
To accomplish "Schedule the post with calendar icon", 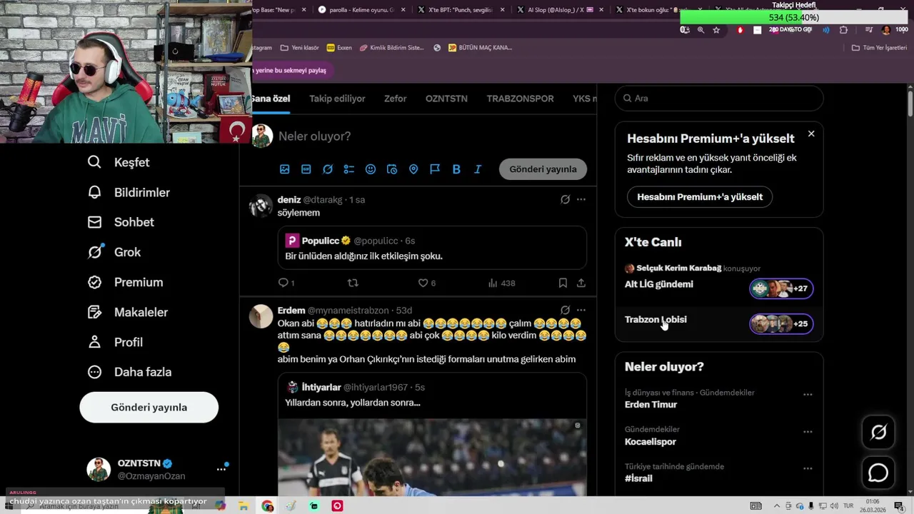I will coord(392,169).
